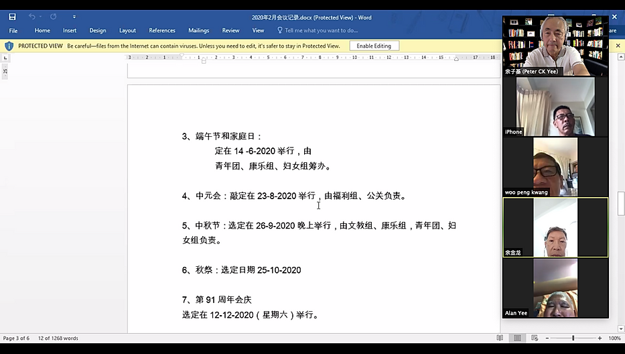Click the line 选定在 12-12-2020（星期六）举行
625x354 pixels.
point(251,314)
